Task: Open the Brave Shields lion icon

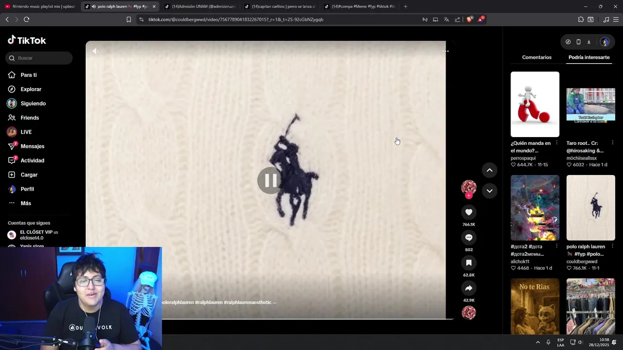Action: coord(470,19)
